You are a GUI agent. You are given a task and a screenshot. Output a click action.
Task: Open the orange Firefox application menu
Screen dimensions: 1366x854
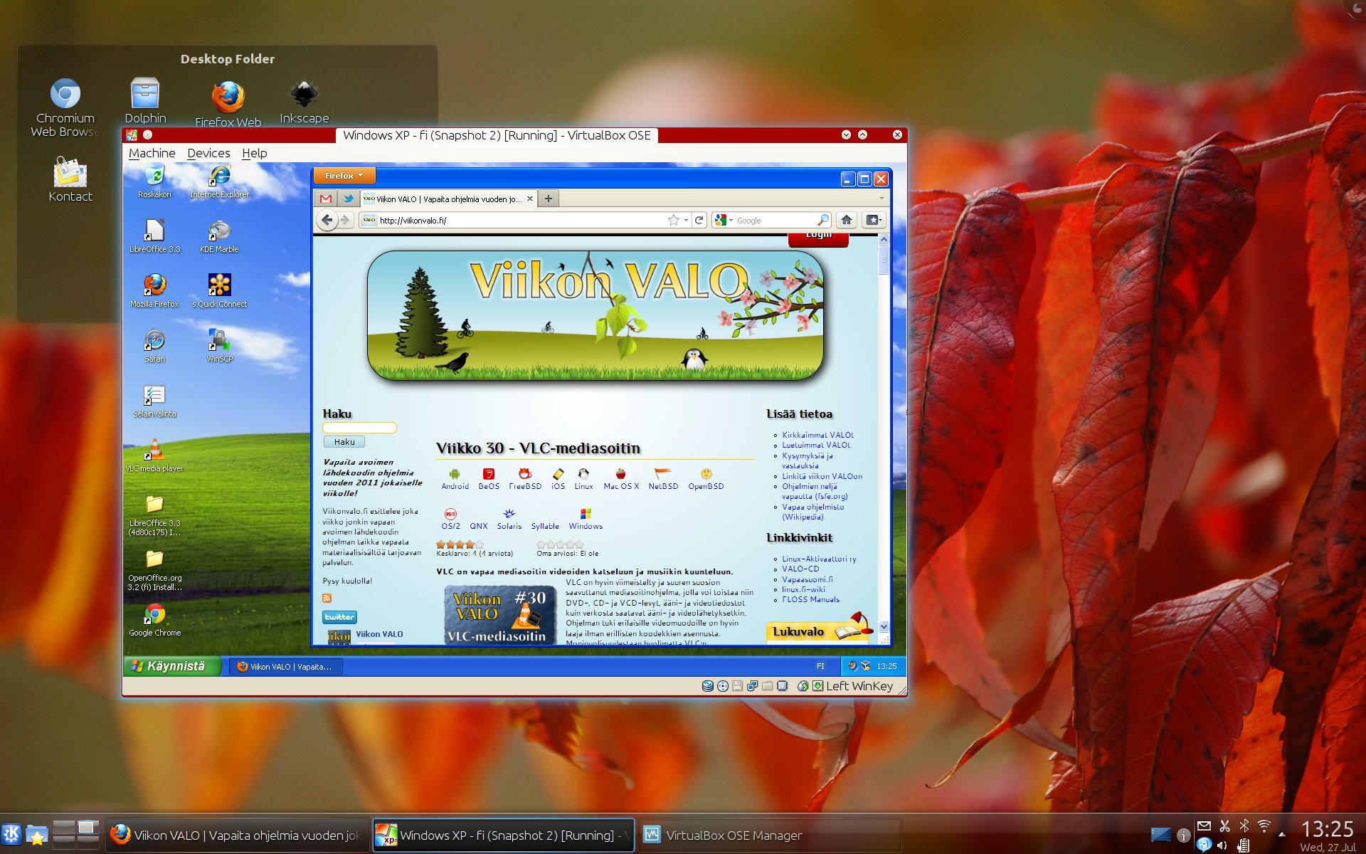[x=344, y=175]
